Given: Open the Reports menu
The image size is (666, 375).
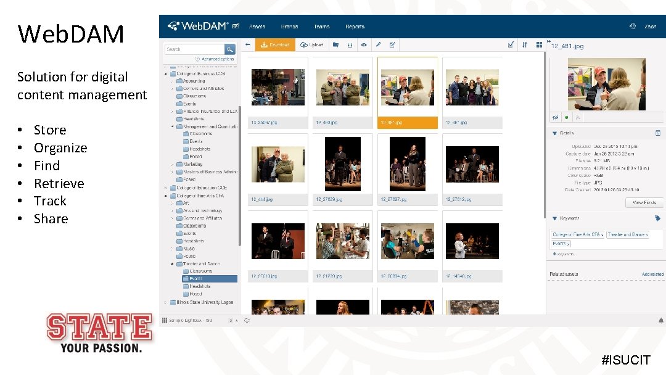Looking at the screenshot, I should 355,27.
